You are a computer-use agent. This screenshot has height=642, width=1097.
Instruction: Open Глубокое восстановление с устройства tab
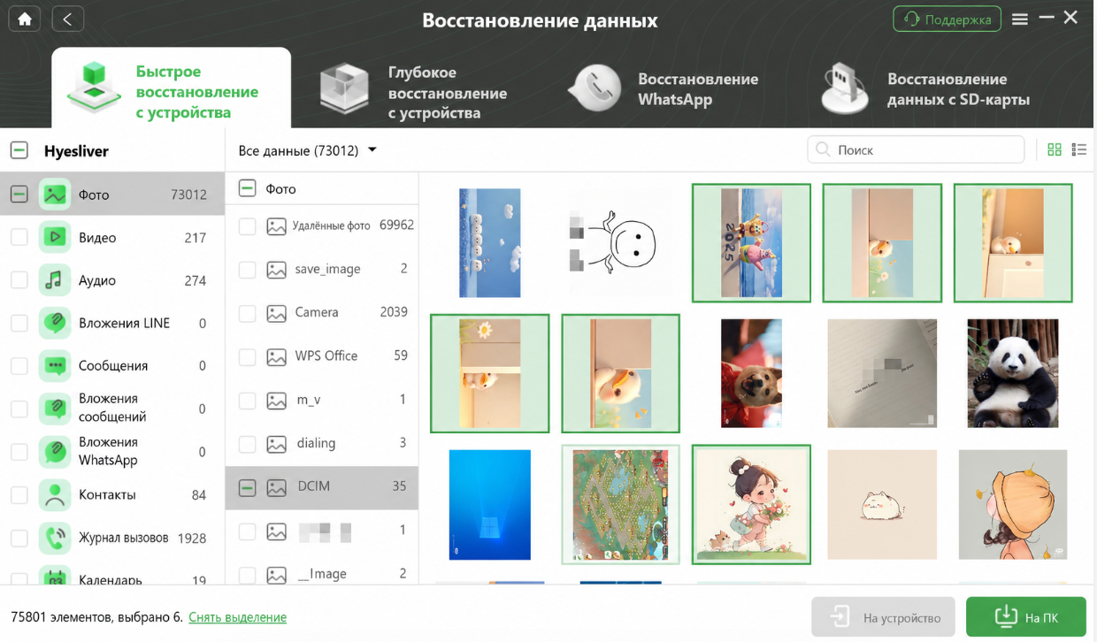414,92
